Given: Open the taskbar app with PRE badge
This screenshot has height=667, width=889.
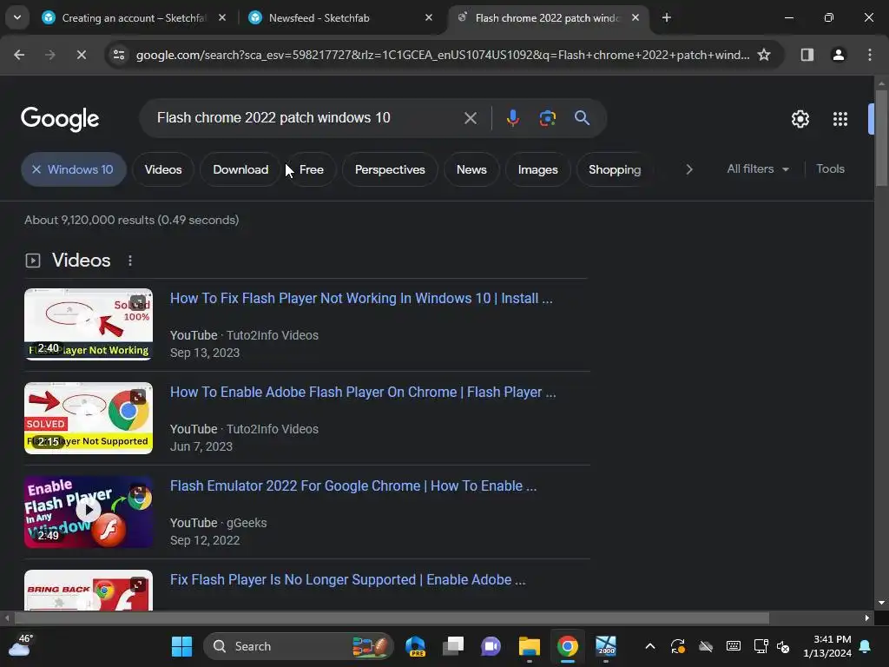Looking at the screenshot, I should coord(416,646).
